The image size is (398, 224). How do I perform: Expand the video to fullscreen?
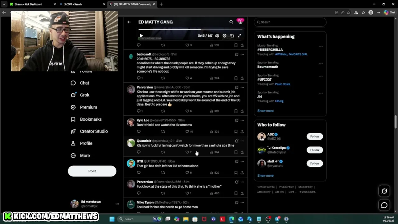[239, 36]
